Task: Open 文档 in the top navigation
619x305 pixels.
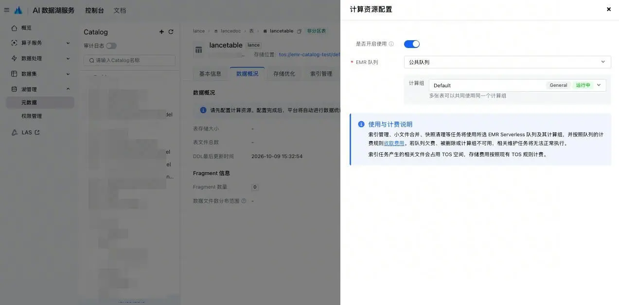Action: point(120,10)
